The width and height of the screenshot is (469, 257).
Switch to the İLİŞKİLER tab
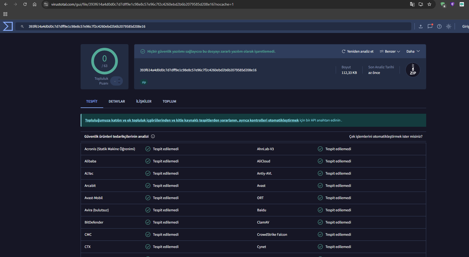[144, 101]
